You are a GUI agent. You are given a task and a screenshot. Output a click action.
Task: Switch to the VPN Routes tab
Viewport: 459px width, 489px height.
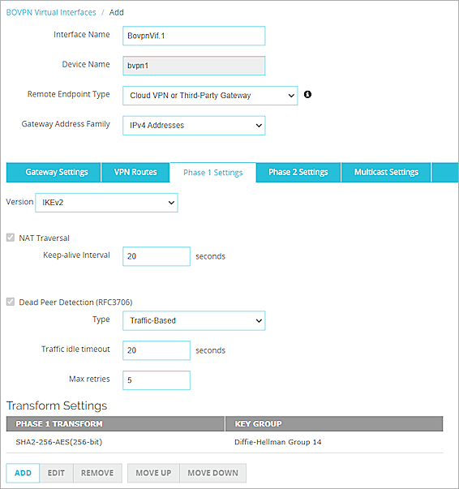135,172
